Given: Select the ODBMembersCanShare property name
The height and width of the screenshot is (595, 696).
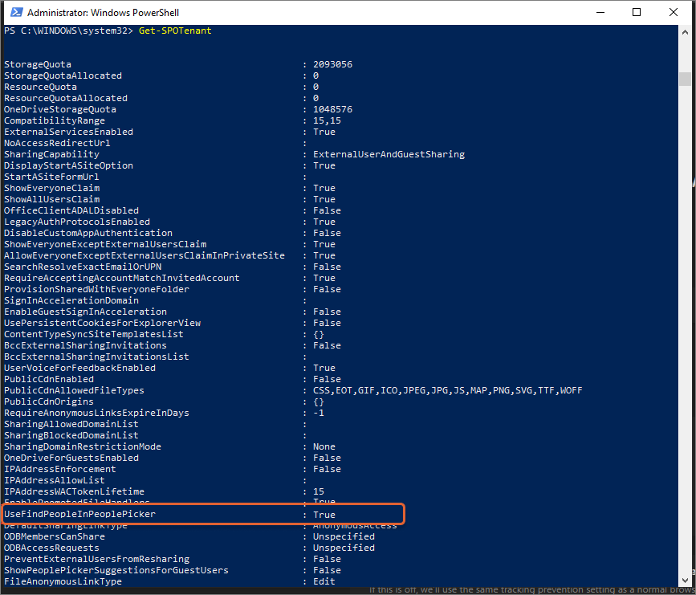Looking at the screenshot, I should click(x=55, y=536).
